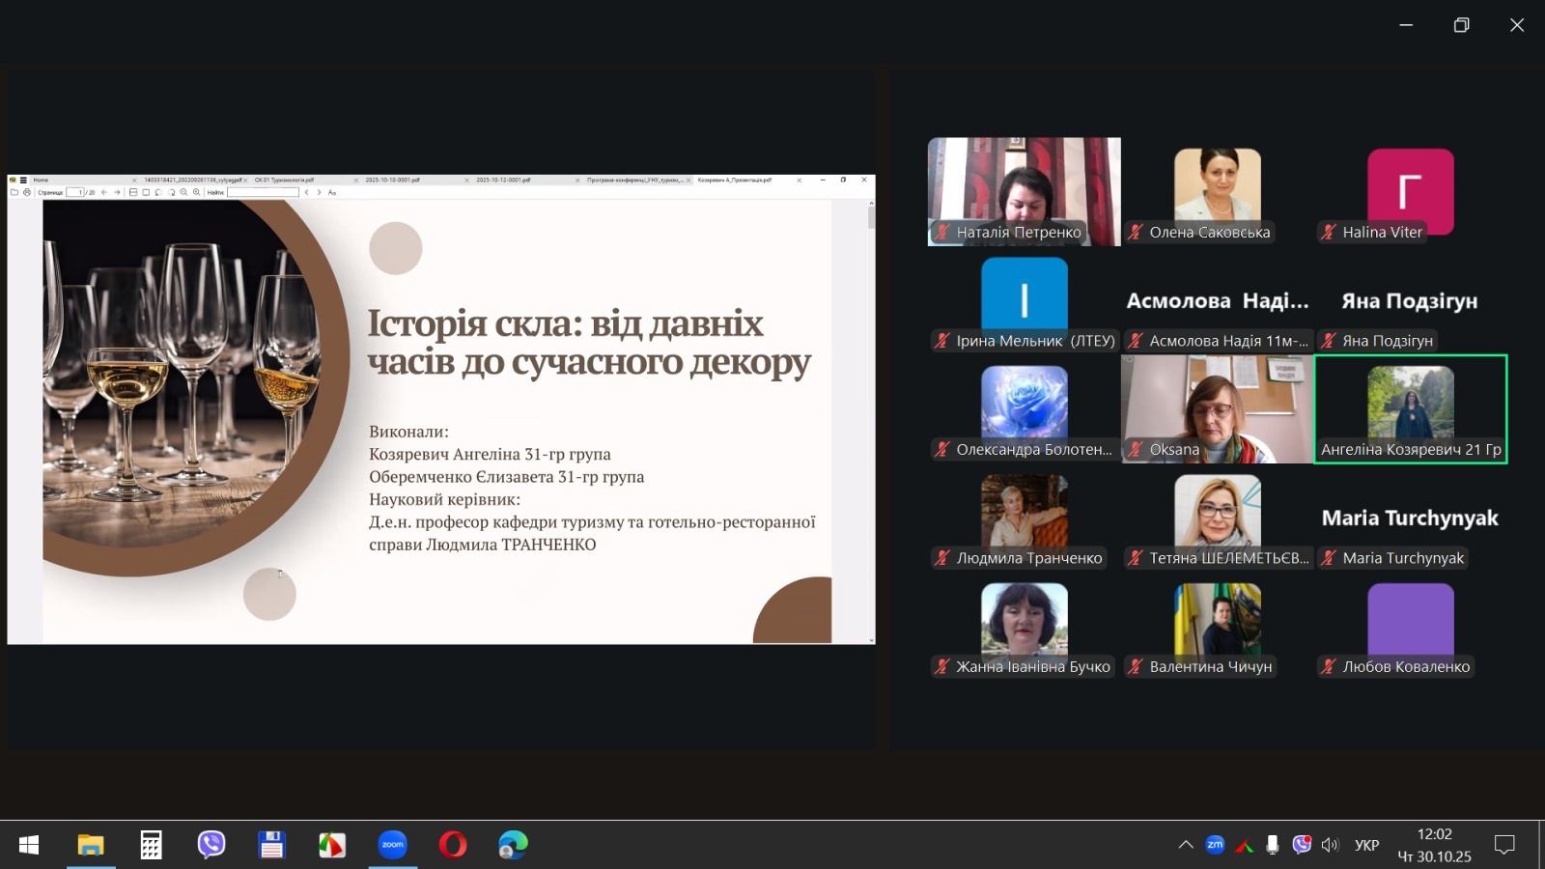Open the floppy disk app in the taskbar
This screenshot has height=869, width=1545.
[271, 845]
